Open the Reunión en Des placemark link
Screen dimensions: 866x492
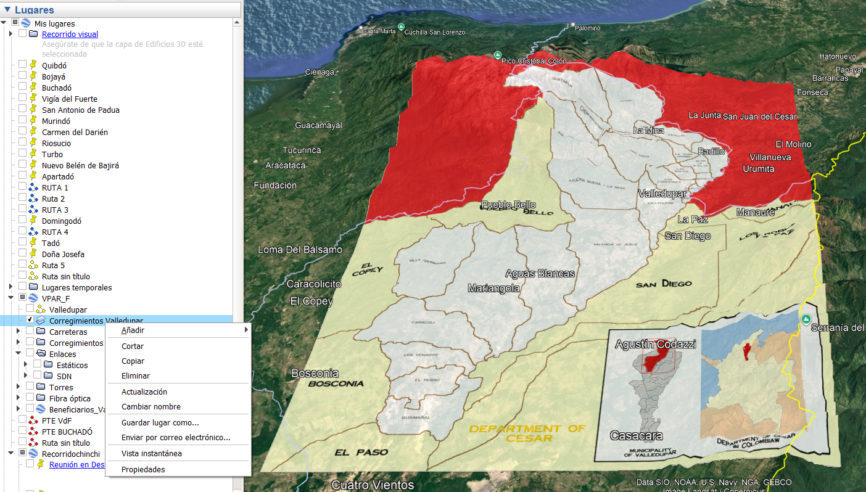(x=77, y=465)
